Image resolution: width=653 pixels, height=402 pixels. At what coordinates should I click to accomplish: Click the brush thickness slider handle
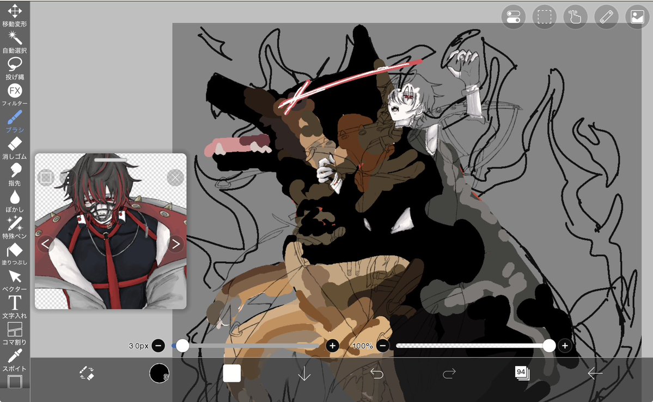click(x=182, y=345)
